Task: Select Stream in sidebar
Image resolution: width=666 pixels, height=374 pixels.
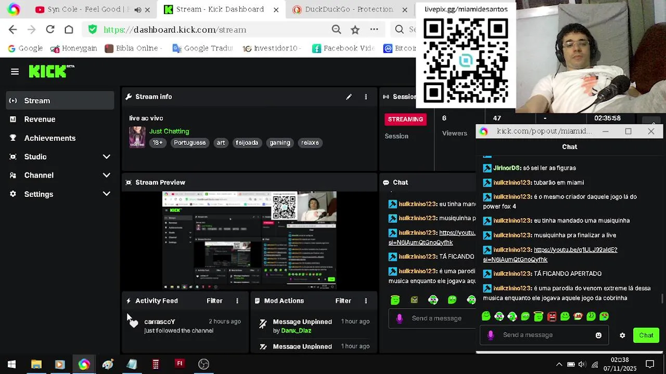Action: [x=60, y=101]
